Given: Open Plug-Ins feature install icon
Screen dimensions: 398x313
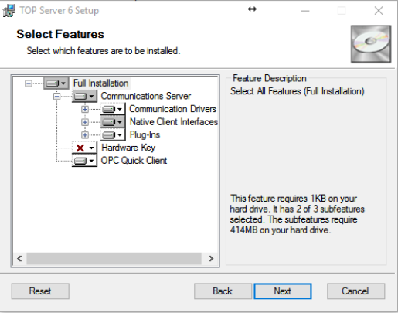Looking at the screenshot, I should click(x=112, y=134).
